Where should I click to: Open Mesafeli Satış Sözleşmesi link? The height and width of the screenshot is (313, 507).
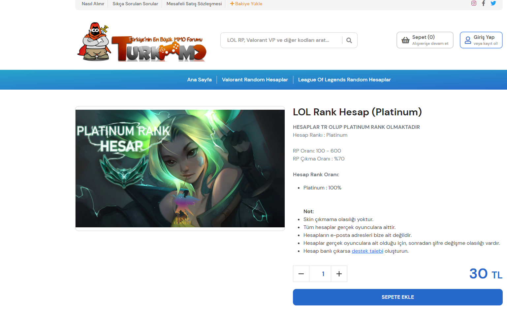coord(194,4)
